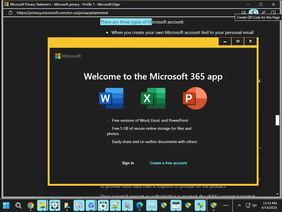Click the Microsoft logo in the dialog
The image size is (282, 212).
tap(68, 56)
